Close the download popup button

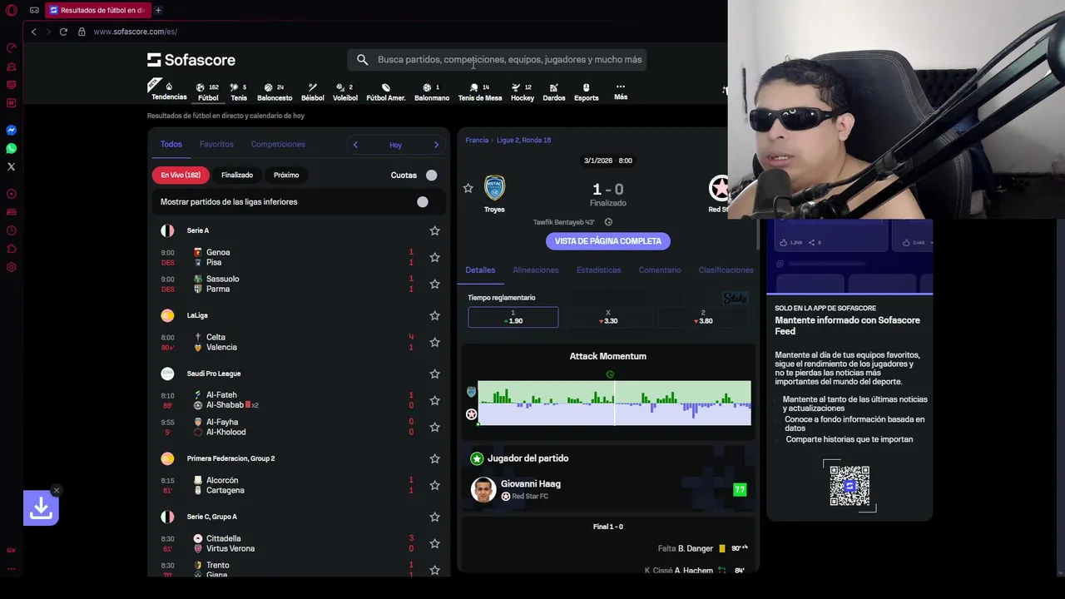pos(57,490)
